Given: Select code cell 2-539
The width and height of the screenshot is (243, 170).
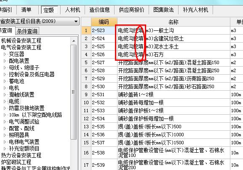Looking at the screenshot, I should 104,165.
